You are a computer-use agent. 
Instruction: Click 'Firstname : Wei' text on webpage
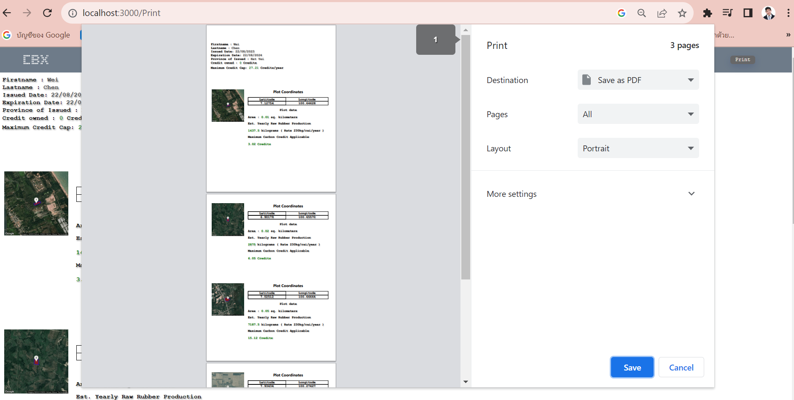point(30,80)
